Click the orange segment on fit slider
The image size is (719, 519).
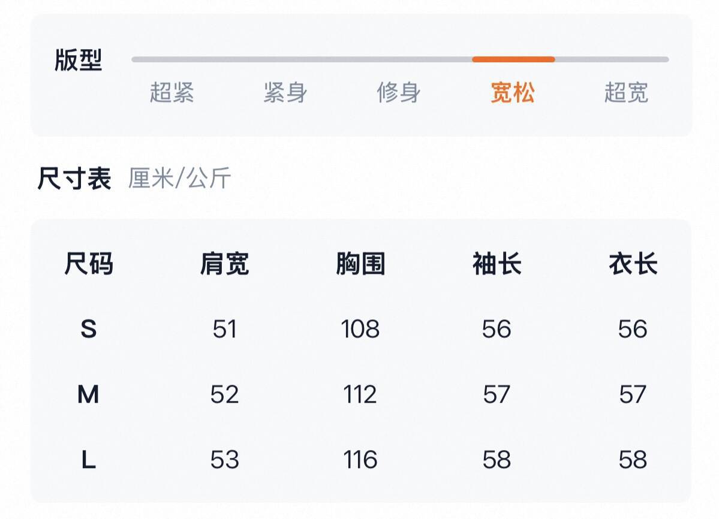(x=513, y=59)
